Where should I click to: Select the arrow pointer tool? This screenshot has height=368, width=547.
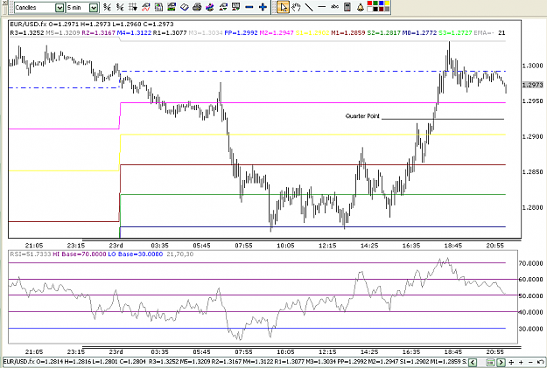283,7
